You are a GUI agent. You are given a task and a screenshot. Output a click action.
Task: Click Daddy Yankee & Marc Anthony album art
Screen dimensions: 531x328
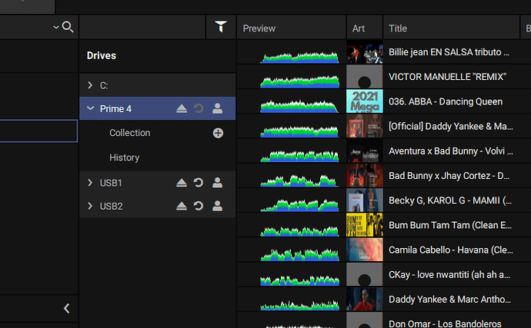[365, 300]
